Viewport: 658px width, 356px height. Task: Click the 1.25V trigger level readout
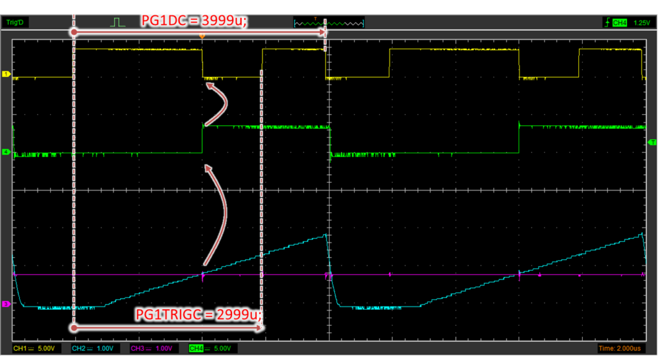[642, 23]
